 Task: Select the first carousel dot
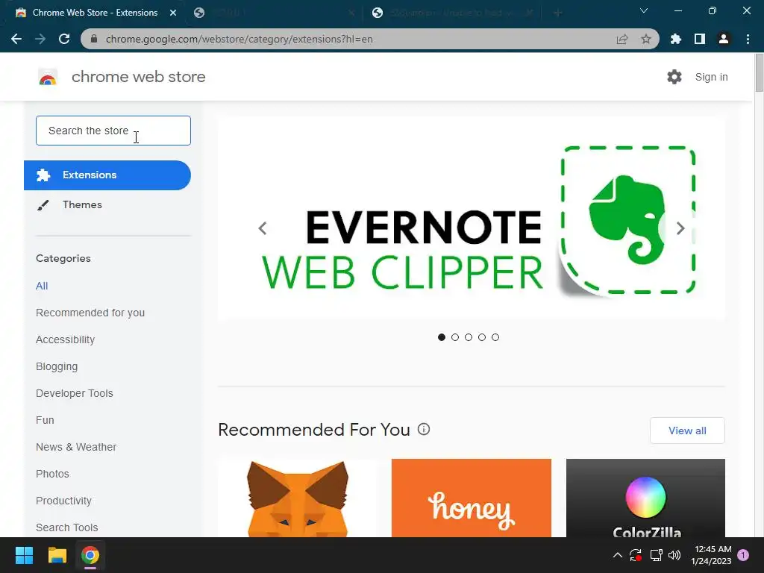click(x=442, y=337)
